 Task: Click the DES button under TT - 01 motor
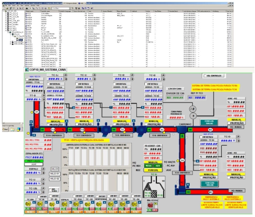(x=57, y=209)
